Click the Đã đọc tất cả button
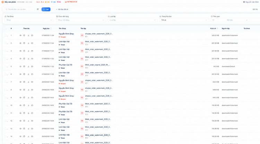The image size is (260, 144). [62, 9]
